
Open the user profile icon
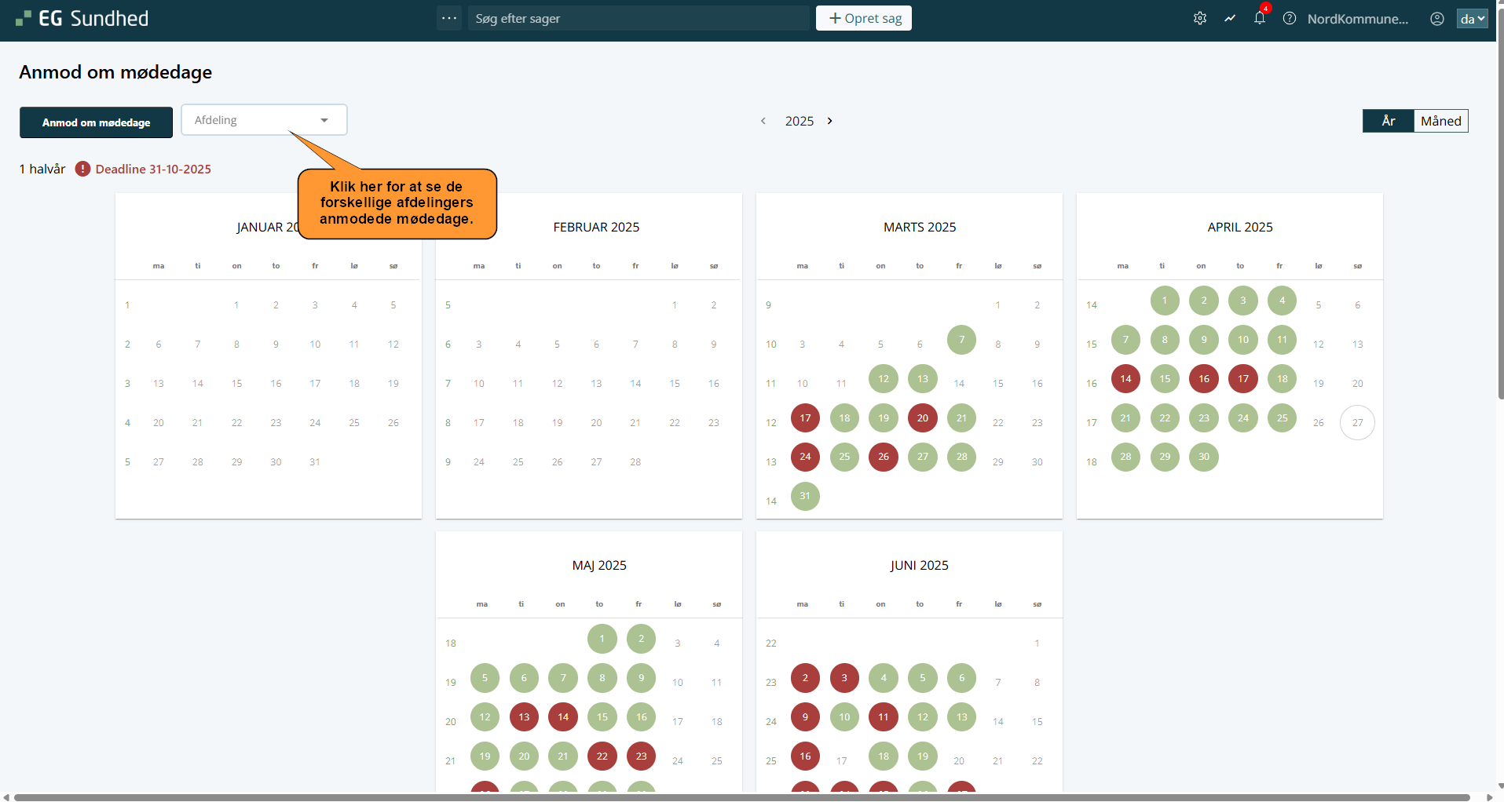pos(1436,18)
